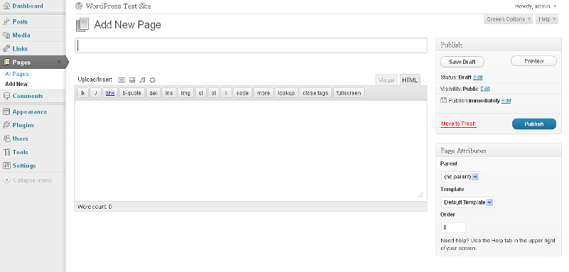Insert italic tag with i button

[x=96, y=93]
